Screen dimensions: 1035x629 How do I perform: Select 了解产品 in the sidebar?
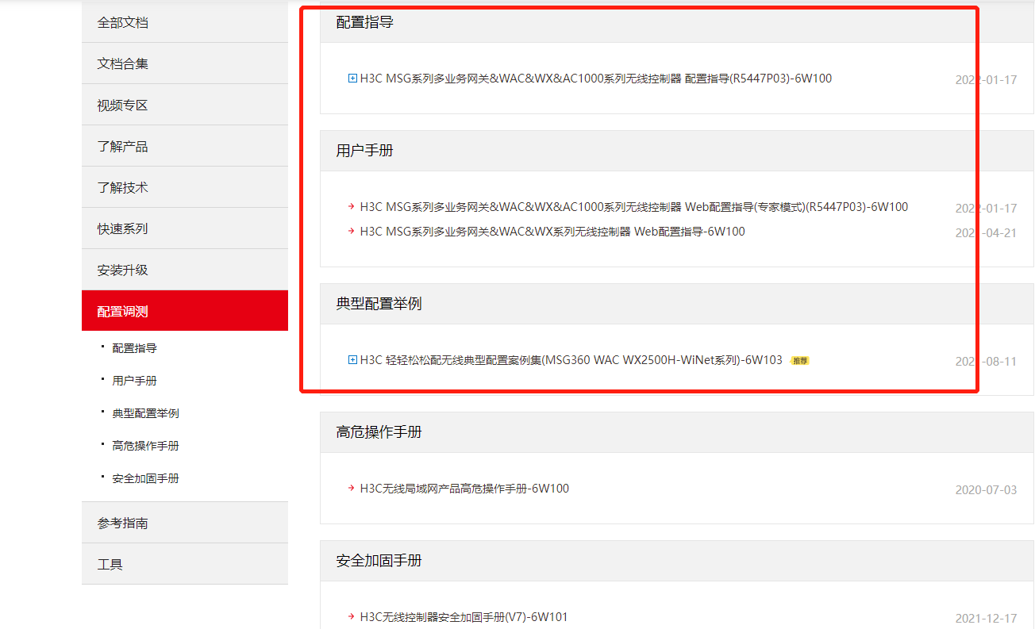tap(185, 146)
